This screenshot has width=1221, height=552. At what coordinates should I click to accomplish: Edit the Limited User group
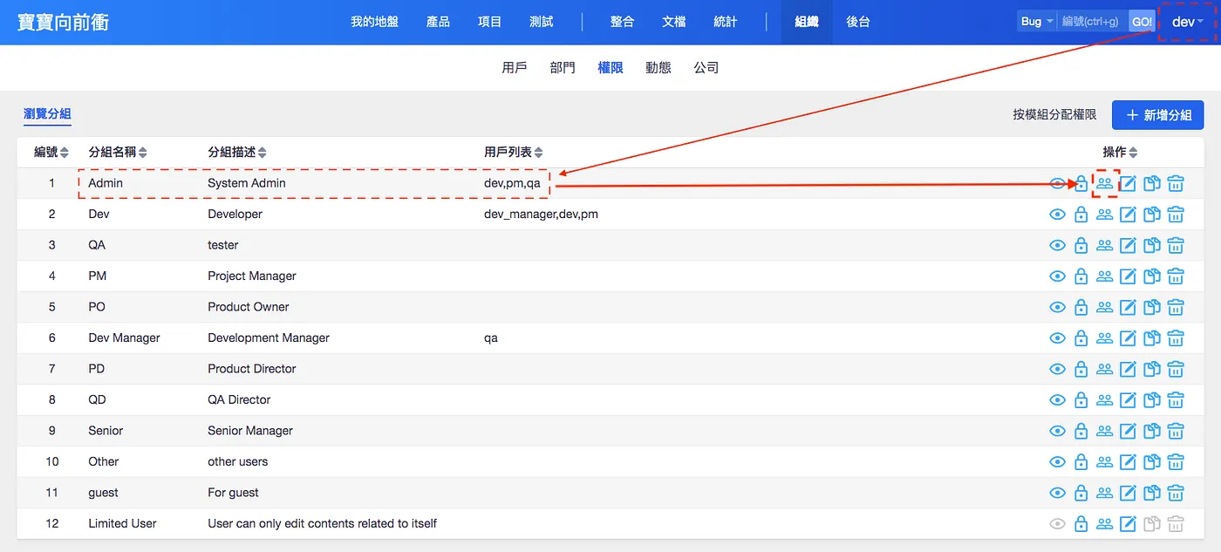1128,523
